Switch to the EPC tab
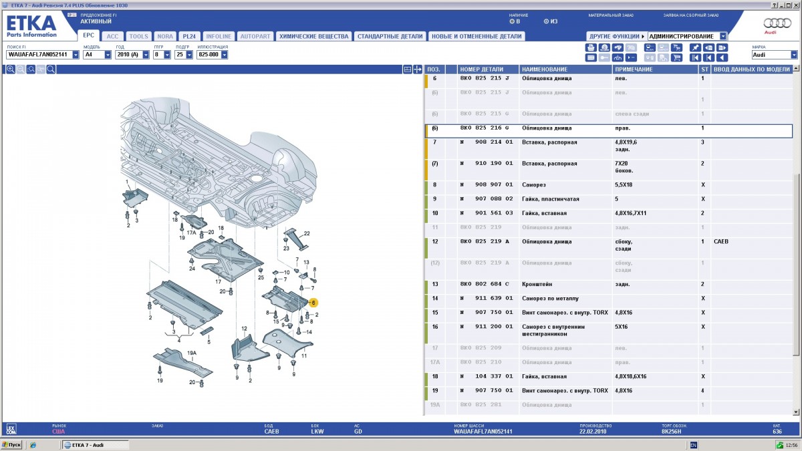802x451 pixels. (89, 36)
